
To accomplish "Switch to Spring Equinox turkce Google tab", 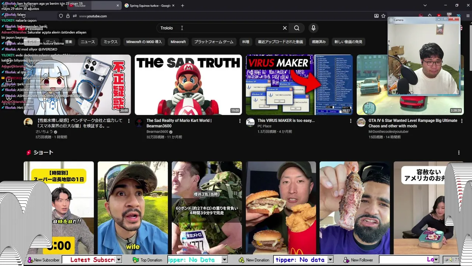I will (149, 6).
